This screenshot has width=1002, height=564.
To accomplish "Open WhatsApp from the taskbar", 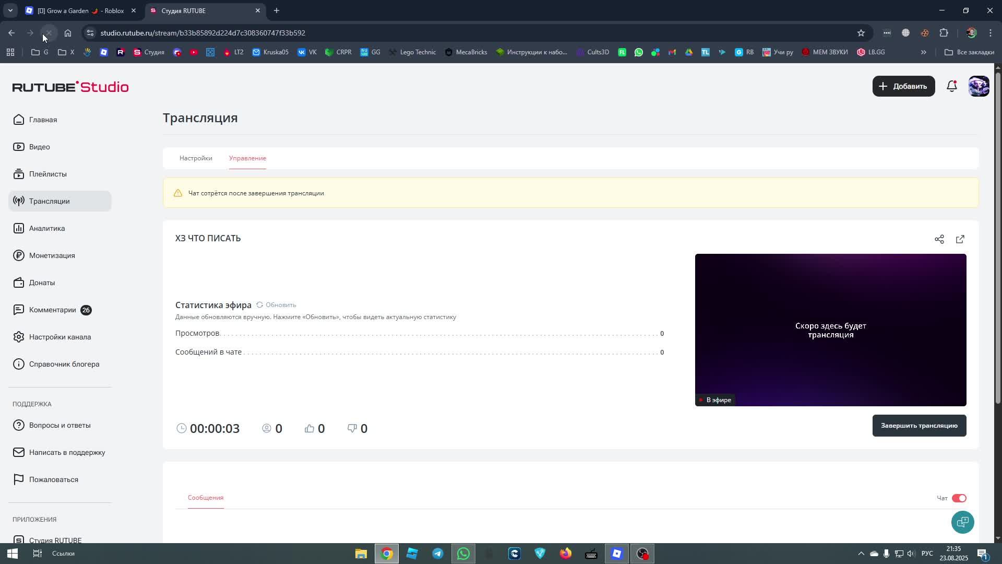I will pyautogui.click(x=463, y=554).
